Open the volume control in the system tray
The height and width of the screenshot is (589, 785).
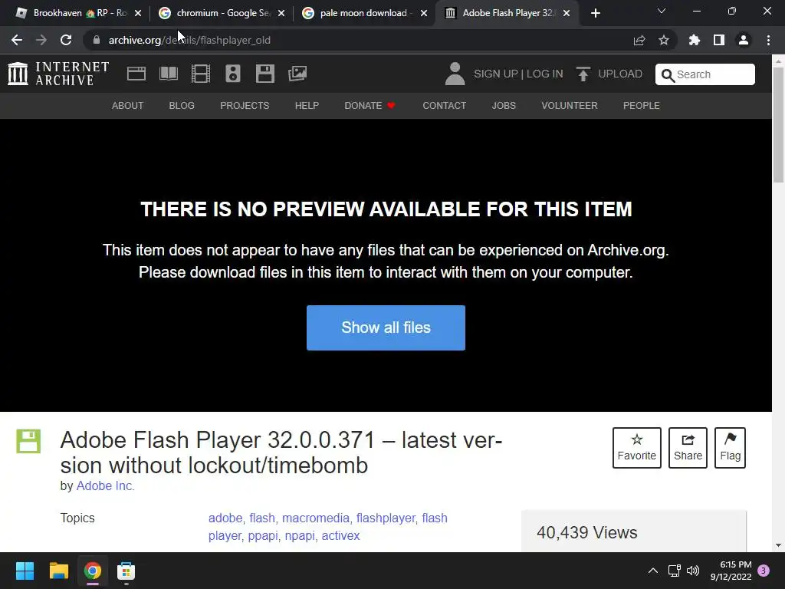693,571
